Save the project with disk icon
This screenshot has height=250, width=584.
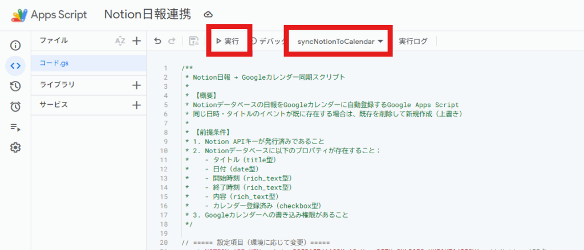pos(194,42)
